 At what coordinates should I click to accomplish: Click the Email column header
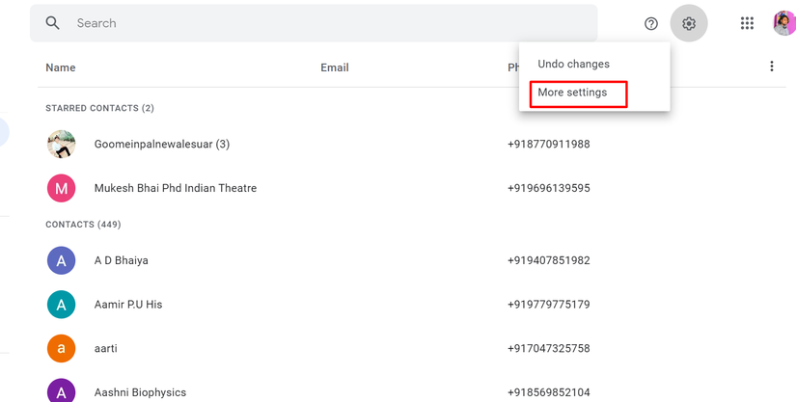coord(335,67)
